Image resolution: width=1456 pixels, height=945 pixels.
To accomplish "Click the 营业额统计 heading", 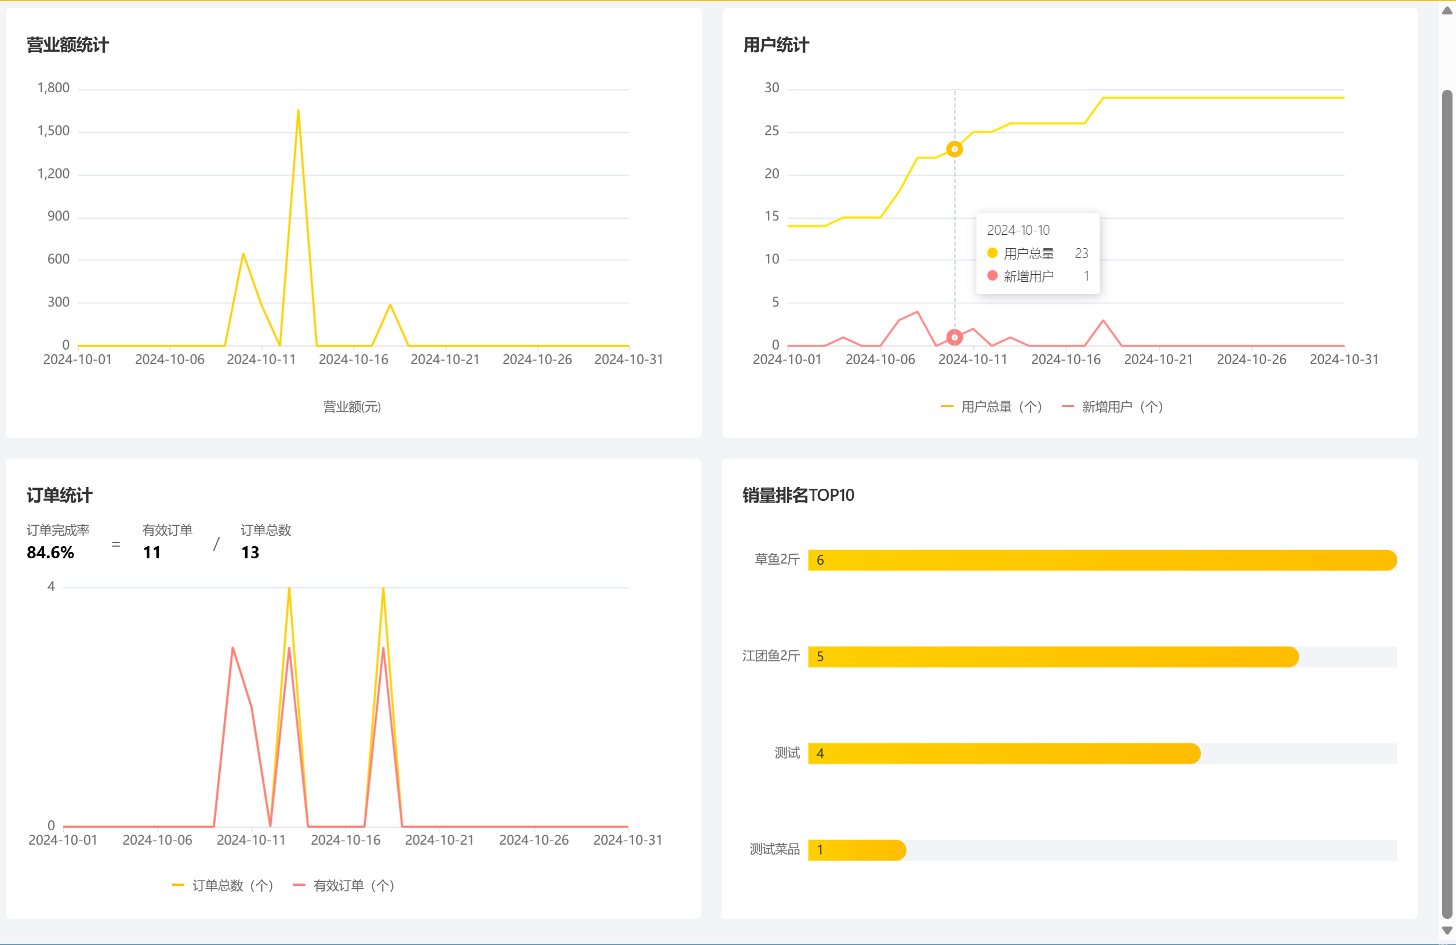I will click(67, 45).
